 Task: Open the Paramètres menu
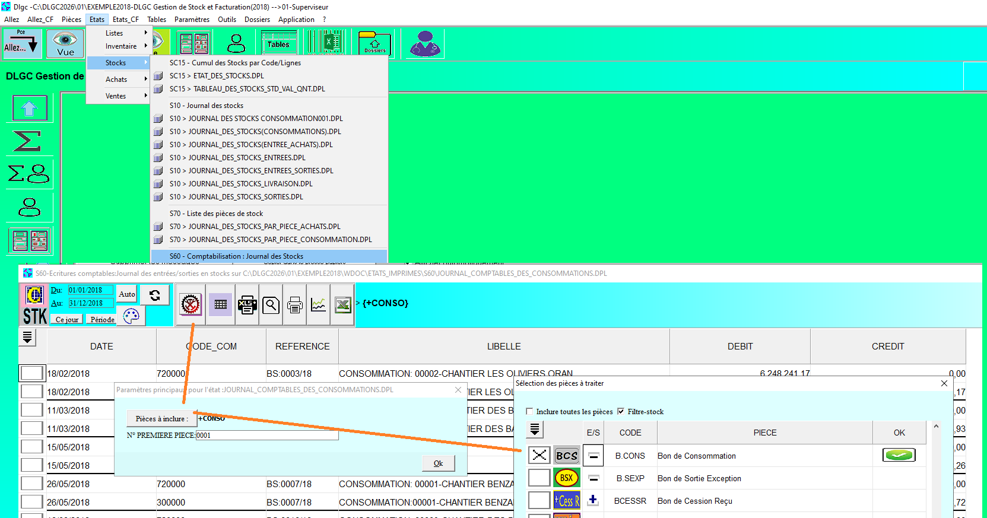pos(192,20)
